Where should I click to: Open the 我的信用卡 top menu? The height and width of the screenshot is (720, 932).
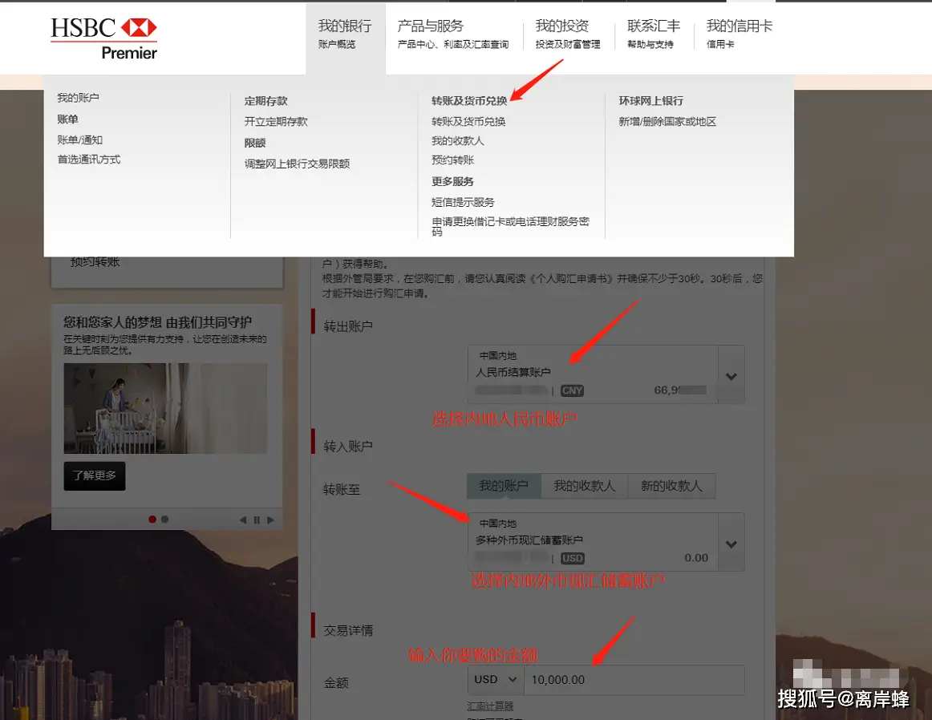739,34
